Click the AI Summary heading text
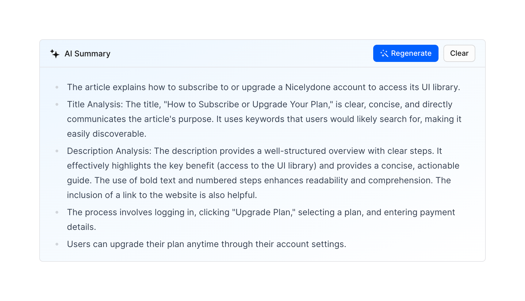The image size is (525, 301). point(87,54)
